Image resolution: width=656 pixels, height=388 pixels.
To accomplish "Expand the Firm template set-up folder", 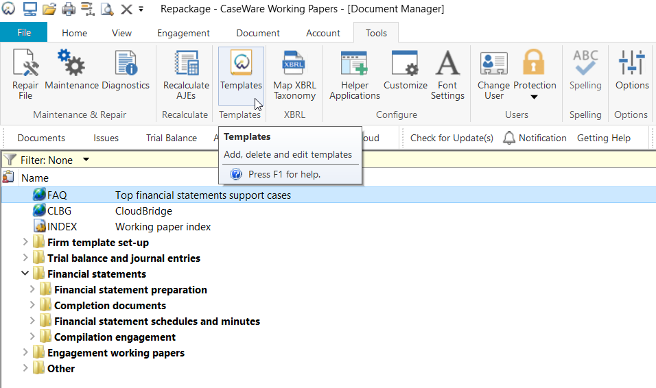I will [x=25, y=242].
